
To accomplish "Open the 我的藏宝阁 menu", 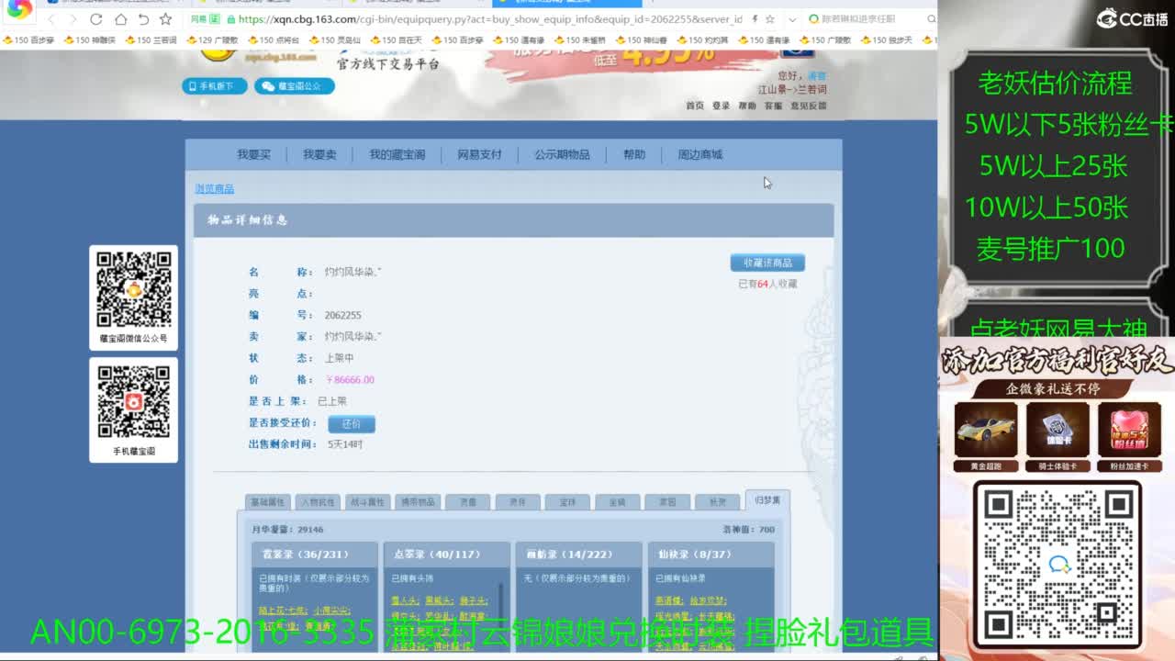I will click(397, 154).
